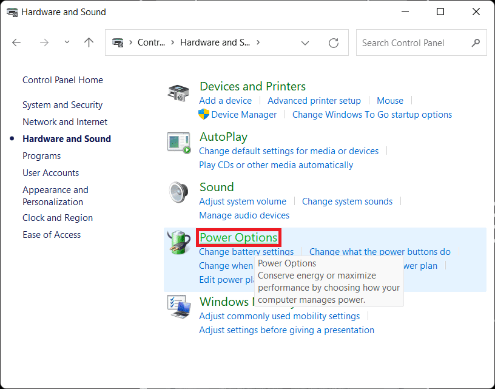The width and height of the screenshot is (495, 389).
Task: Open AutoPlay heading link
Action: click(223, 137)
